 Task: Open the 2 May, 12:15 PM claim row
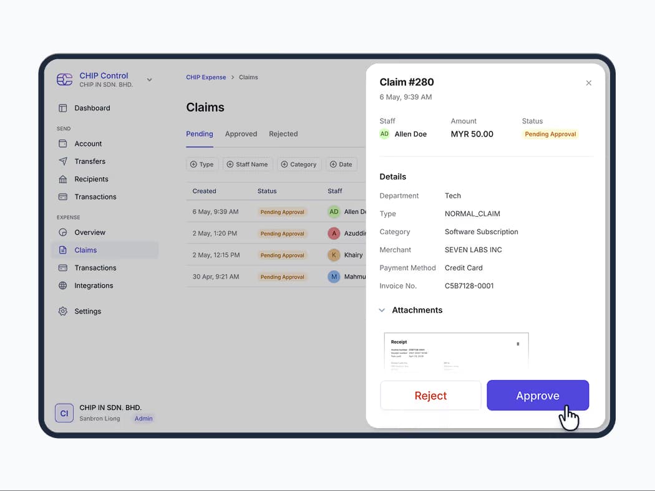276,255
